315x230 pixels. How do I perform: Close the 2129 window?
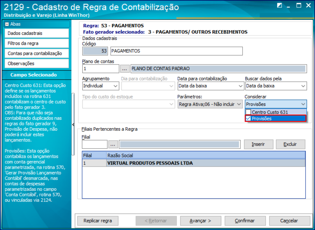(308, 6)
